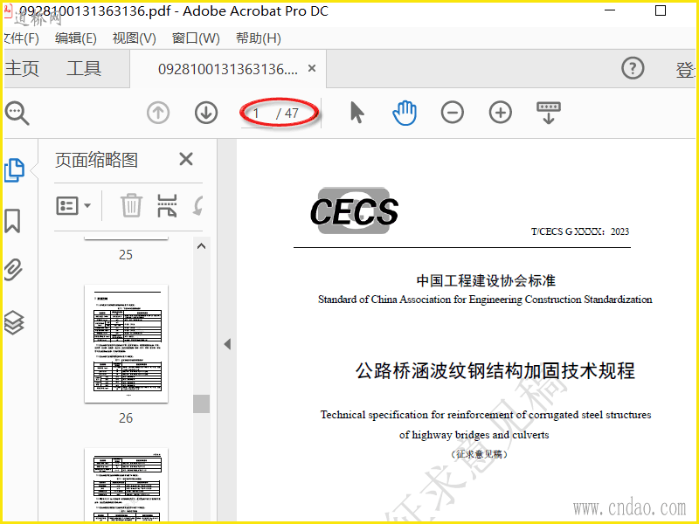Click the title 公路桥涵波纹钢结构加固技术规程
Image resolution: width=699 pixels, height=524 pixels.
[495, 370]
